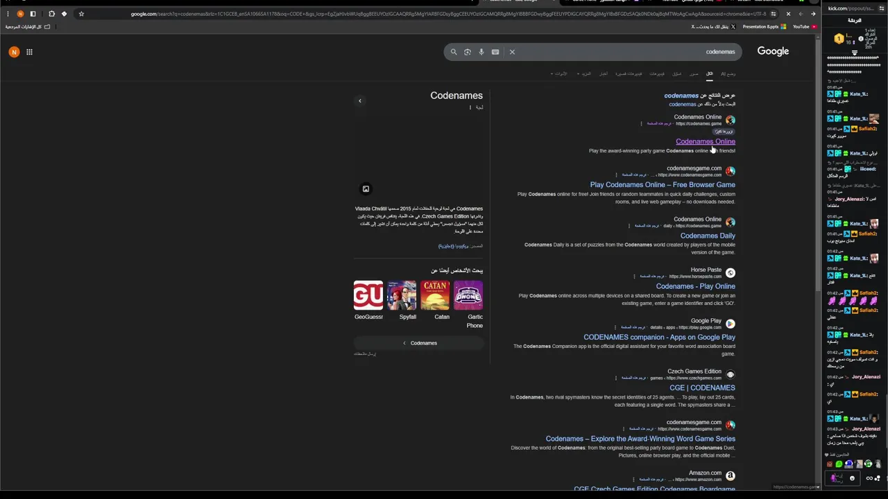This screenshot has width=888, height=499.
Task: Switch to the AI Mode tab
Action: click(x=728, y=73)
